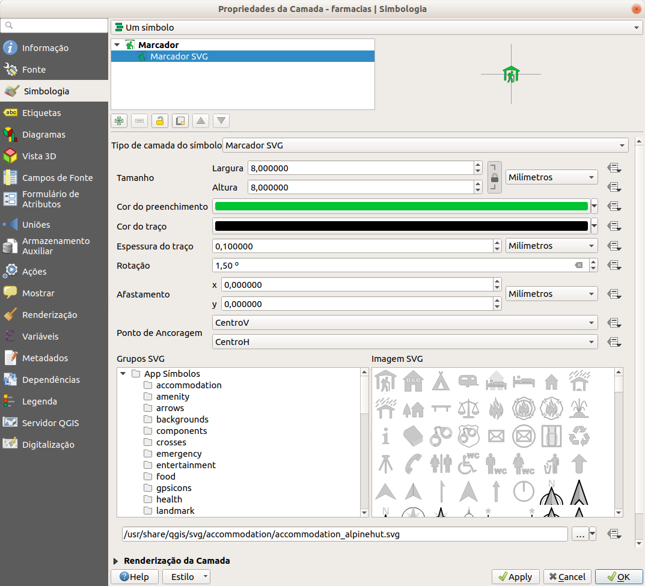This screenshot has height=586, width=645.
Task: Click the add symbol layer plus icon
Action: click(x=120, y=121)
